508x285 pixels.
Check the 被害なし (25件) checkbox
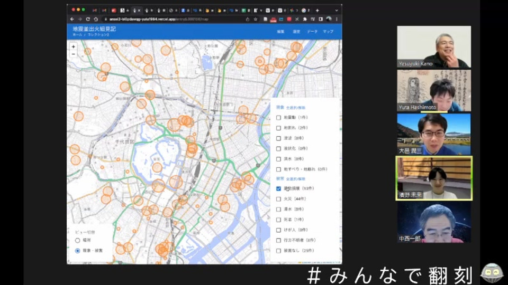[278, 251]
